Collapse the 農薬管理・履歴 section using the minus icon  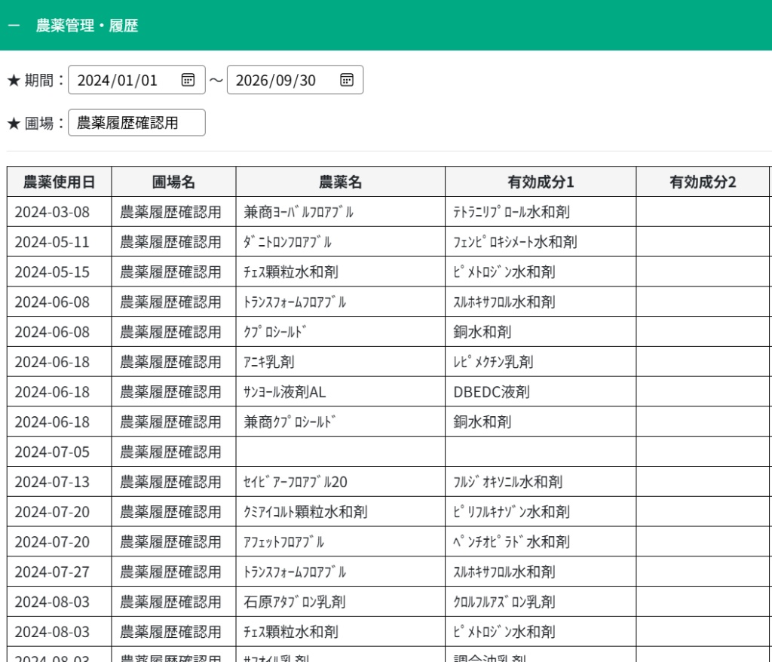coord(14,26)
